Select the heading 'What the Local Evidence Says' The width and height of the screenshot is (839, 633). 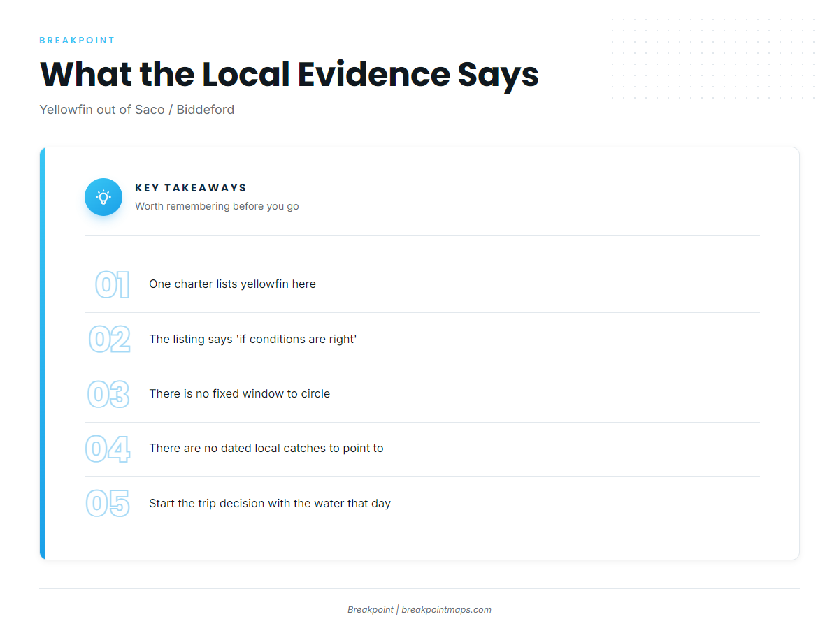point(289,75)
